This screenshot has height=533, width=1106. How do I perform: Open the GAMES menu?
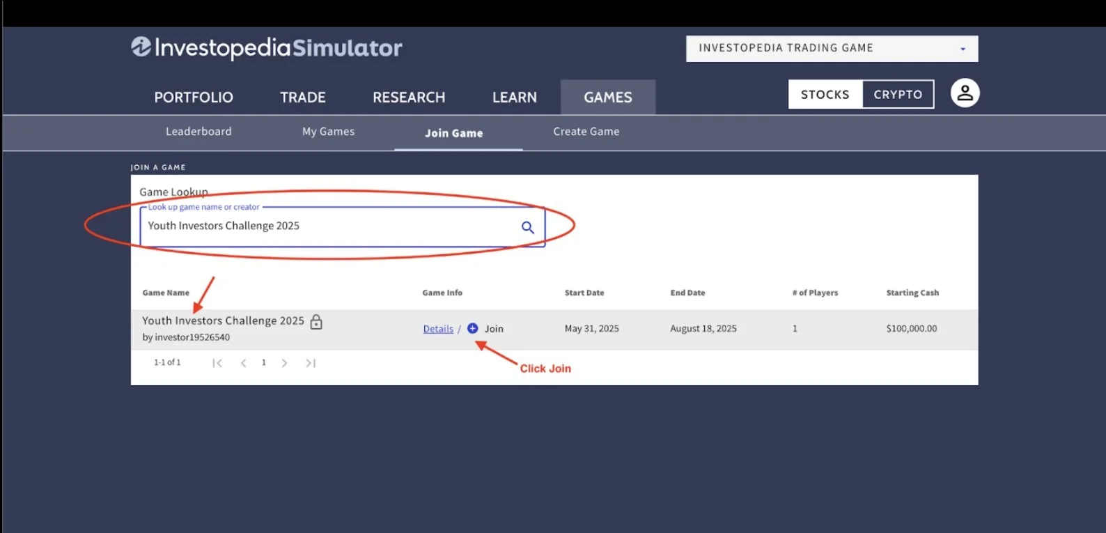[608, 98]
